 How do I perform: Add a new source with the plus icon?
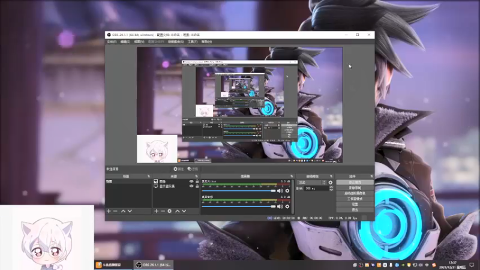click(x=157, y=211)
